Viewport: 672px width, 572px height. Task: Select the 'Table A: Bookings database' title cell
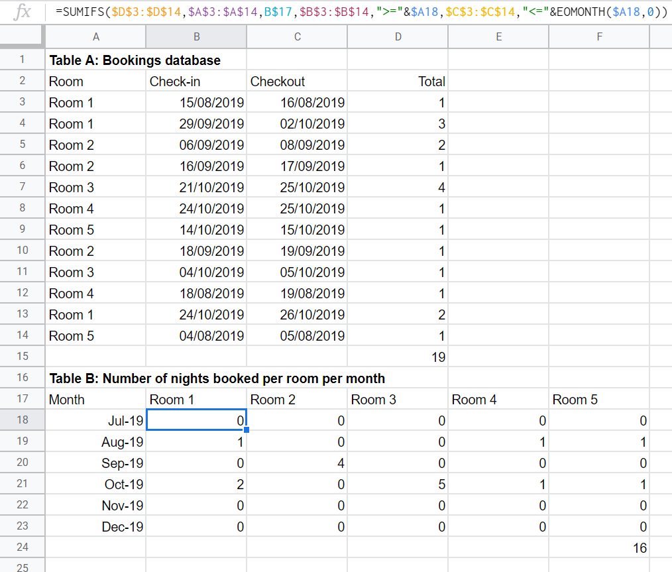135,60
